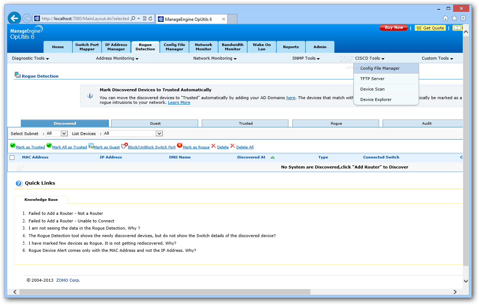Open the Bandwidth Monitor tab
Screen dimensions: 479x305
point(233,47)
